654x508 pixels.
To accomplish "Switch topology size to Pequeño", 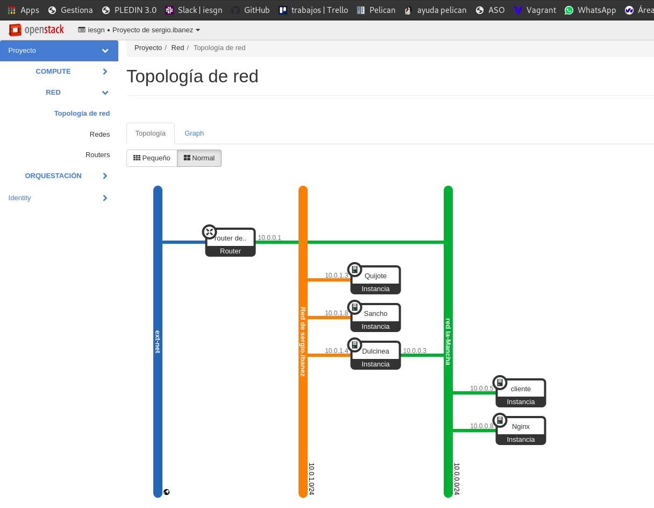I will pyautogui.click(x=151, y=158).
